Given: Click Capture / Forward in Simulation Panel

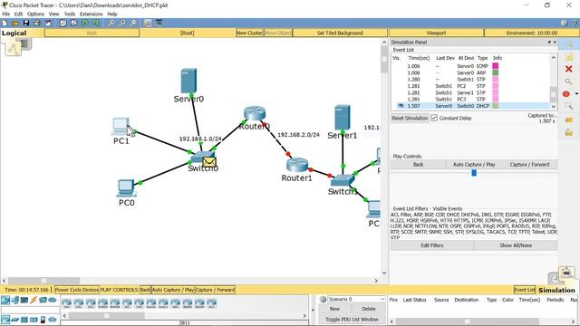Looking at the screenshot, I should (x=529, y=165).
